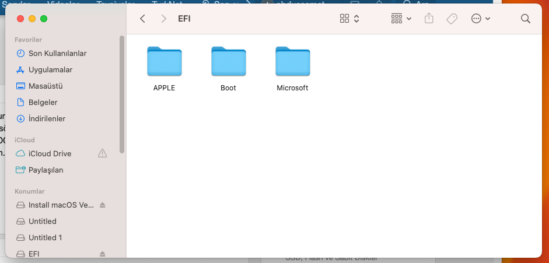Minimize the Finder window
This screenshot has width=549, height=263.
[32, 19]
